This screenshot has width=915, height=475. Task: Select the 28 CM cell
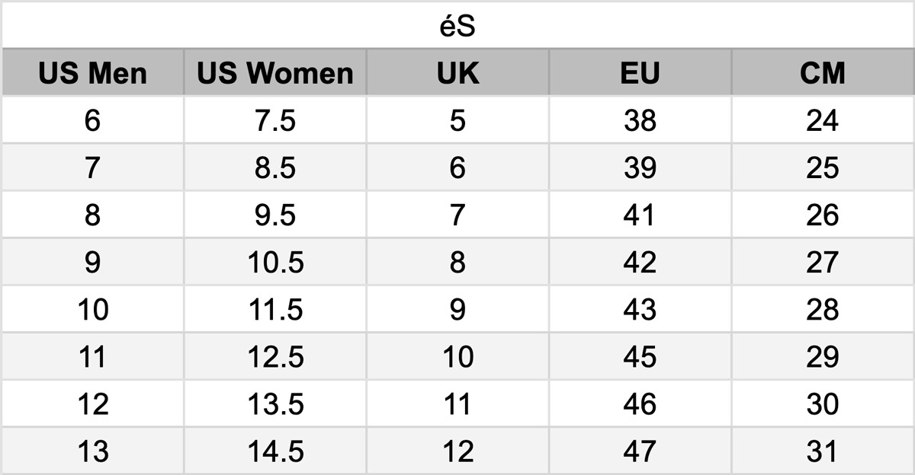coord(823,309)
